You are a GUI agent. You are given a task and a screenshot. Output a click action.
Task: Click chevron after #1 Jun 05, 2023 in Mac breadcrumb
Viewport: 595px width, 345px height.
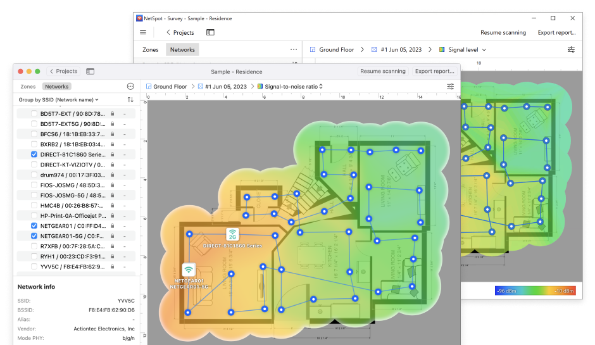(x=253, y=87)
